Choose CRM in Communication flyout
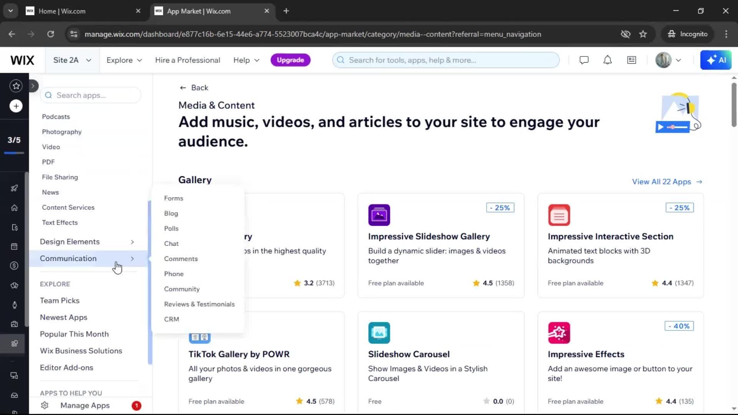The width and height of the screenshot is (738, 415). coord(171,319)
